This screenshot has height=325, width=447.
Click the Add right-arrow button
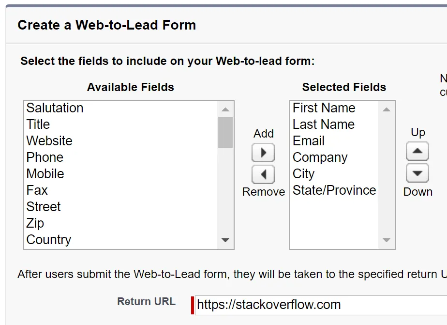click(263, 153)
